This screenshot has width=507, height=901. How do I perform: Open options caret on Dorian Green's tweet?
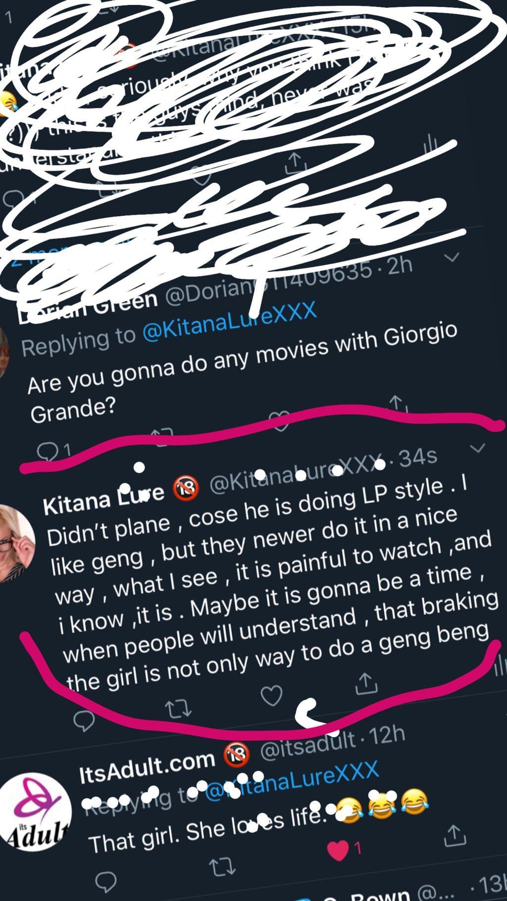[452, 257]
